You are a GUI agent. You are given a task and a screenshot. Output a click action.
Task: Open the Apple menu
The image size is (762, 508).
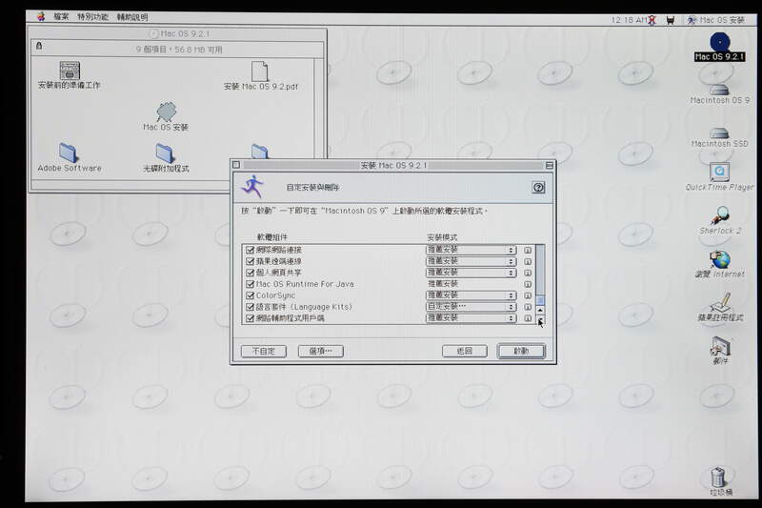pos(41,16)
